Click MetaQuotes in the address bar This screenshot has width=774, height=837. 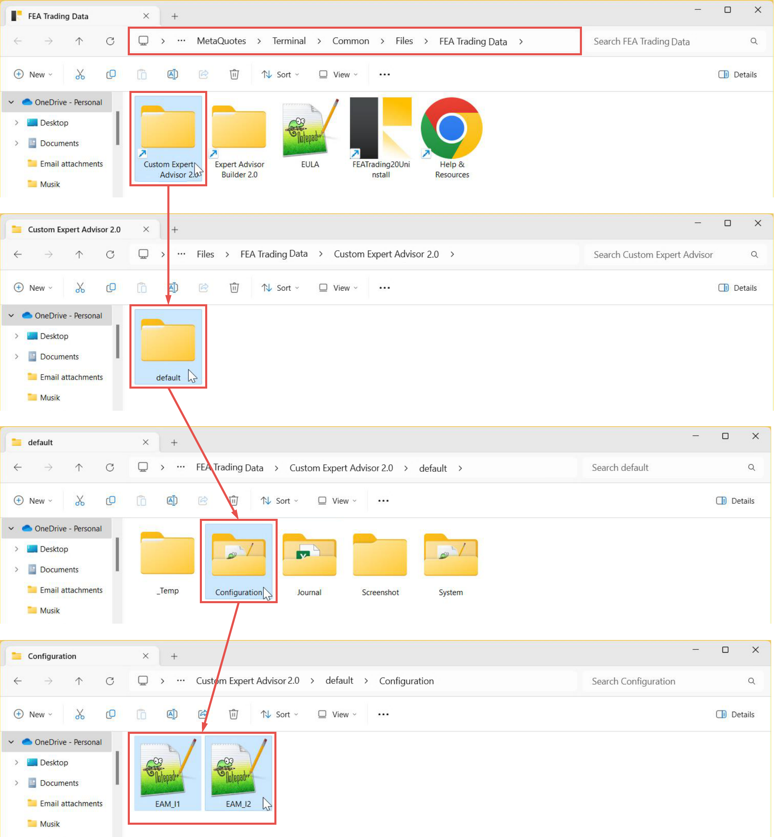pyautogui.click(x=221, y=41)
